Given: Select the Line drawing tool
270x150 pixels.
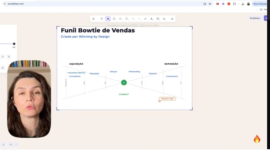Looking at the screenshot, I should (x=139, y=19).
